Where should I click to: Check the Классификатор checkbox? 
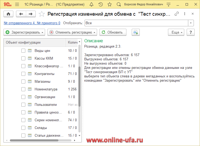(x=23, y=66)
